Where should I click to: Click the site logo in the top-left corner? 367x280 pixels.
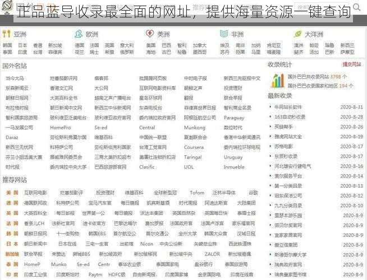tap(7, 7)
